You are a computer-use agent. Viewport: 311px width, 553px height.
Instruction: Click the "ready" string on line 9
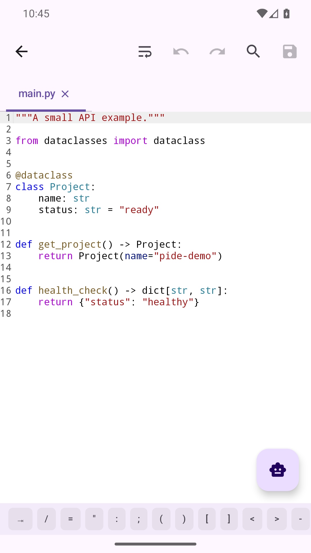pyautogui.click(x=139, y=210)
